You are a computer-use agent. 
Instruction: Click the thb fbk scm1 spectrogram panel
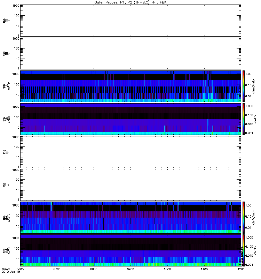(x=130, y=119)
